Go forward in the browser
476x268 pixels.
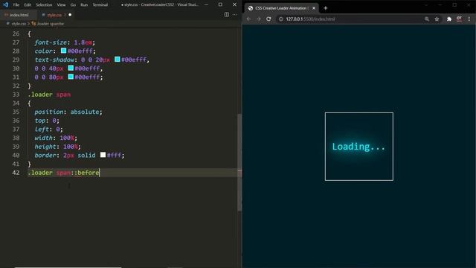click(x=258, y=19)
